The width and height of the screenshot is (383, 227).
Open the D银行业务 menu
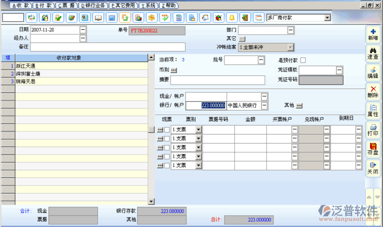pos(93,5)
